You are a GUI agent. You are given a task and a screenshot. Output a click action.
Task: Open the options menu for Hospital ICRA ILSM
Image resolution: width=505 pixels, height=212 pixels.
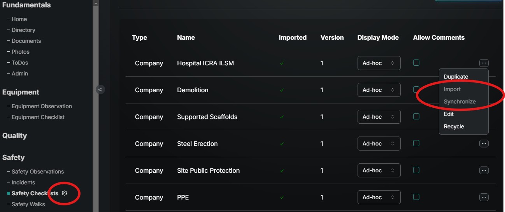[484, 63]
